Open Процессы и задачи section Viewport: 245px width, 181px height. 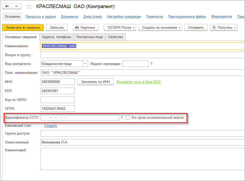(x=40, y=17)
